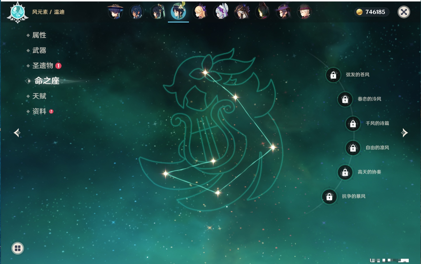Select Lyney's top hat avatar

click(304, 12)
